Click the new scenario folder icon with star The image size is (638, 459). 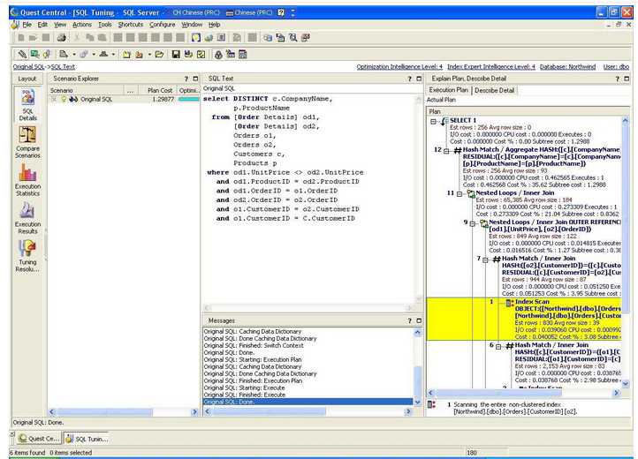(x=127, y=54)
